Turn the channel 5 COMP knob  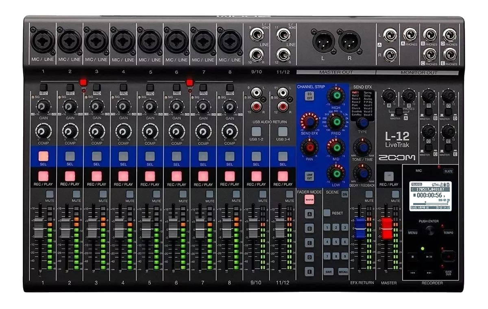pyautogui.click(x=150, y=131)
